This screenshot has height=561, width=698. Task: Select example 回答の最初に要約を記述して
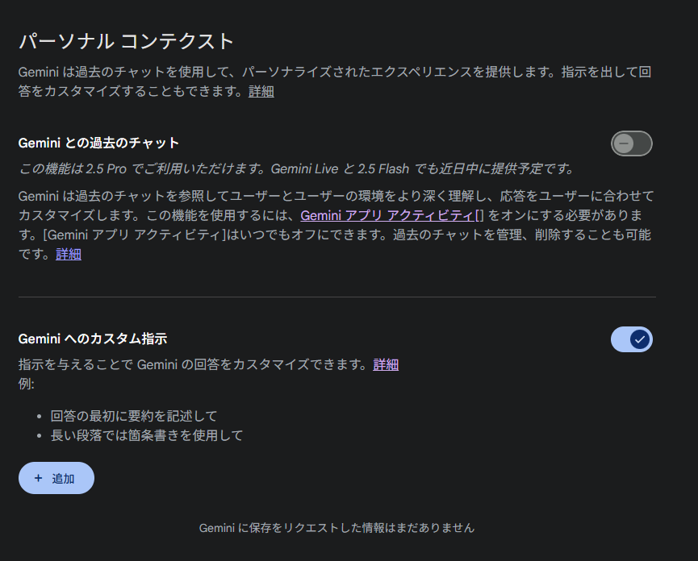[133, 416]
